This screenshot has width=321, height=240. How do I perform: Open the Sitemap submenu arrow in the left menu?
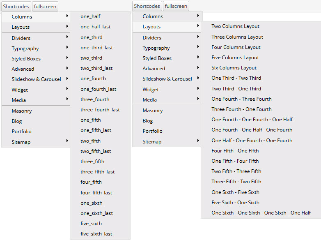67,142
